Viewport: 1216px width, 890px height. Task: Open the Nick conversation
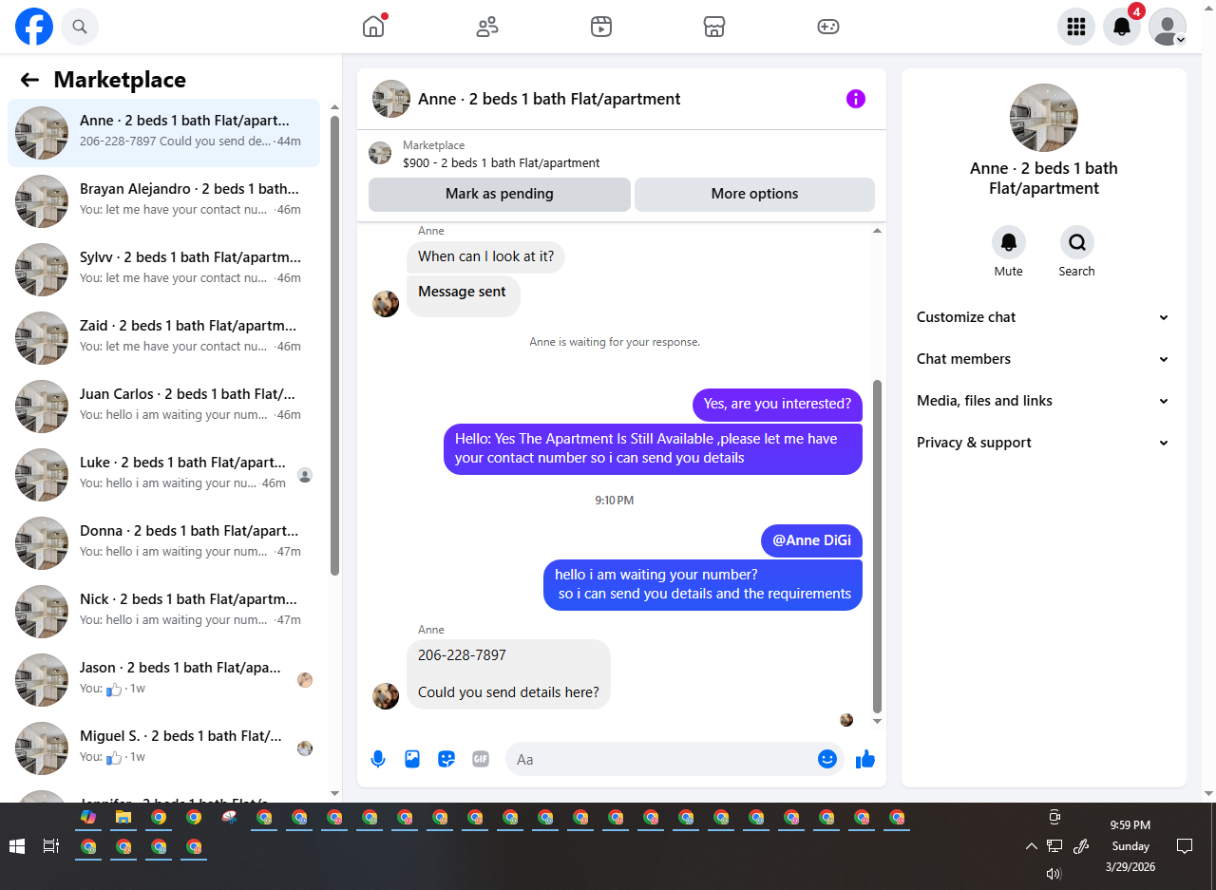click(163, 611)
